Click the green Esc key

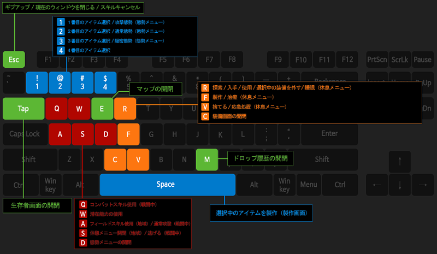[x=14, y=59]
